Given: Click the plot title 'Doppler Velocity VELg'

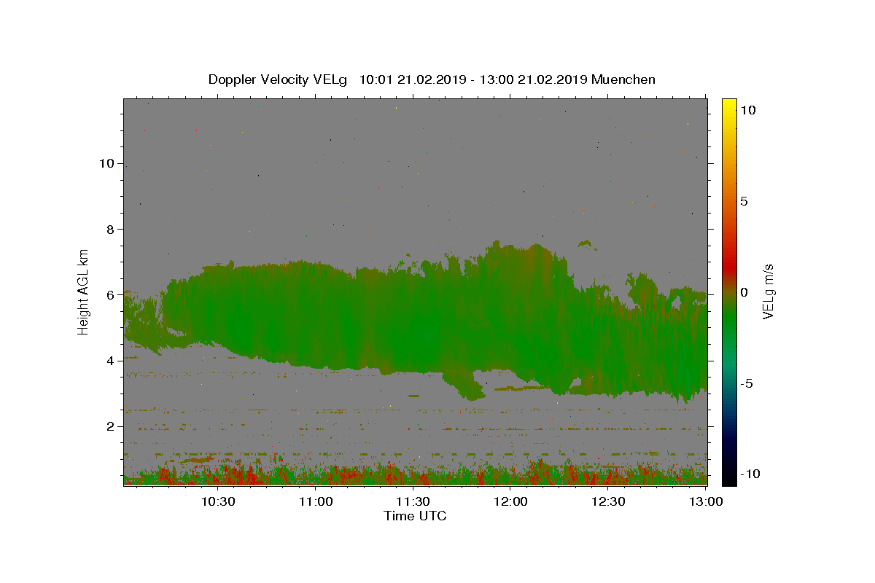Looking at the screenshot, I should [279, 79].
